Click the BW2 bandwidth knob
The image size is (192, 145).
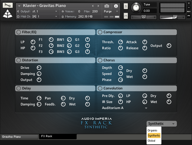[69, 46]
